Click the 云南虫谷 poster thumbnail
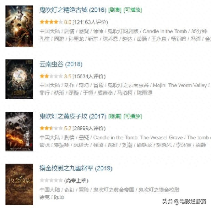 pyautogui.click(x=19, y=79)
